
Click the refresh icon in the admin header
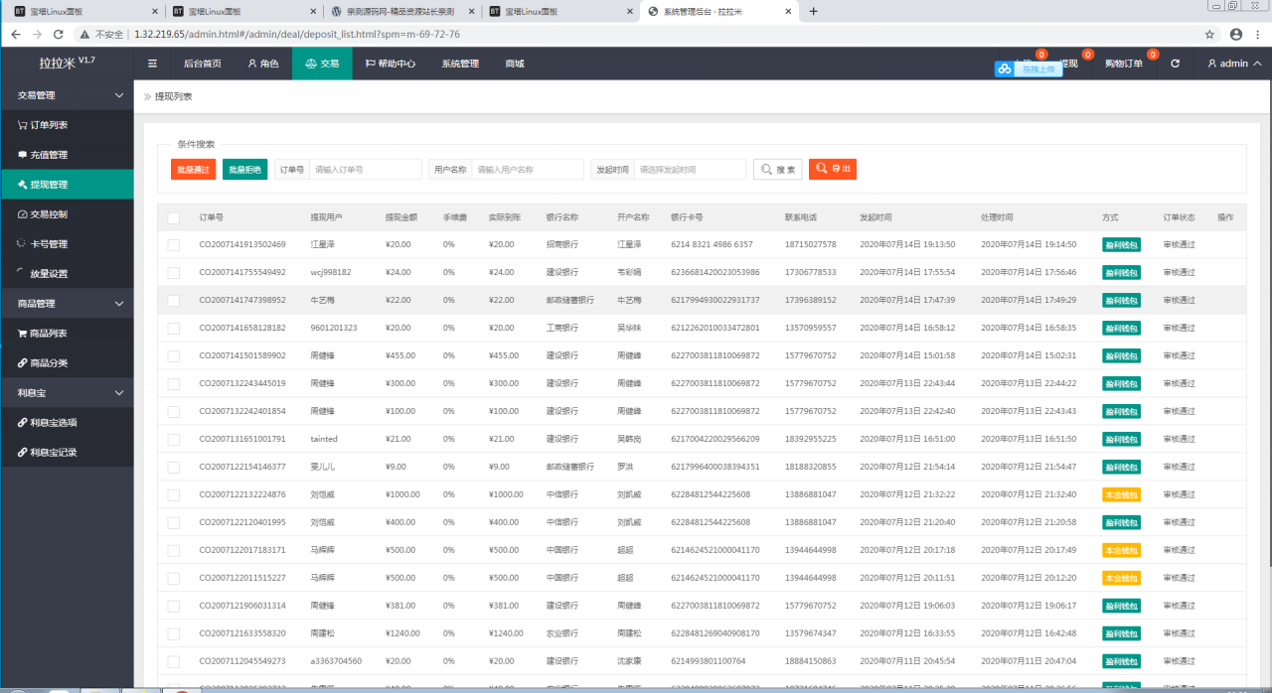pyautogui.click(x=1176, y=64)
